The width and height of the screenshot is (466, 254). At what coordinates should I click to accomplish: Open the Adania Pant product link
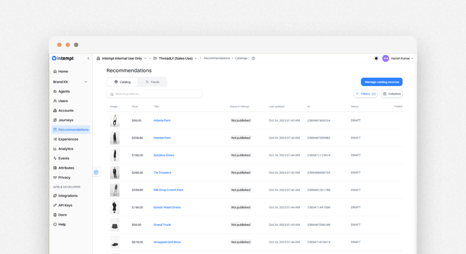(162, 120)
